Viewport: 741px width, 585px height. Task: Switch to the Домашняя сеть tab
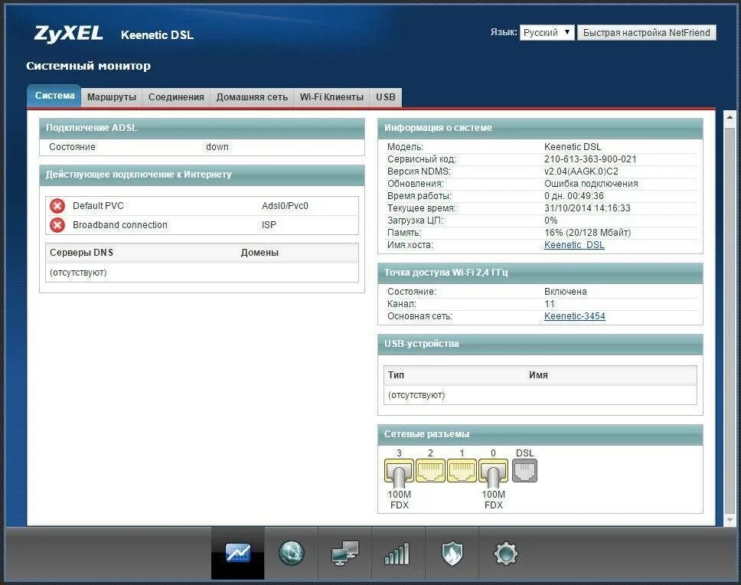pos(252,97)
